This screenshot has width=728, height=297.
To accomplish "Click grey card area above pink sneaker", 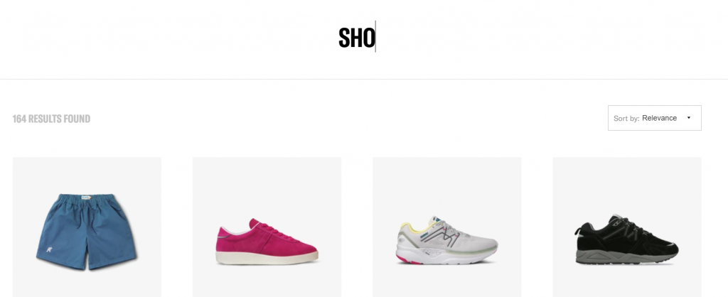I will pos(267,185).
